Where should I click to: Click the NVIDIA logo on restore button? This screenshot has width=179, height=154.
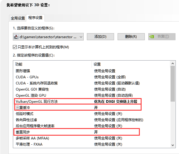point(152,37)
